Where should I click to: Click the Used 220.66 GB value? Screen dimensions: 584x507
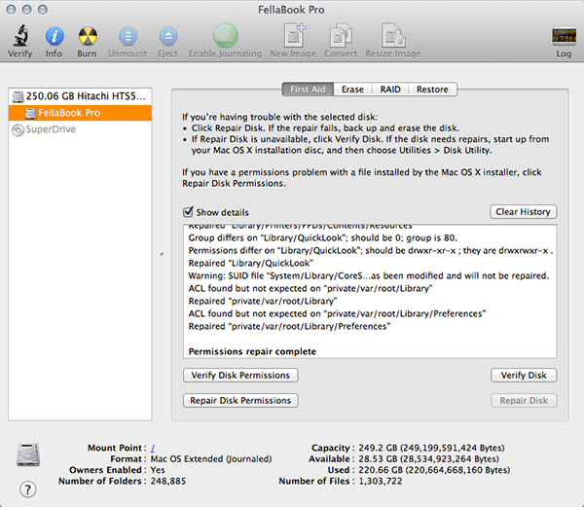(x=434, y=470)
